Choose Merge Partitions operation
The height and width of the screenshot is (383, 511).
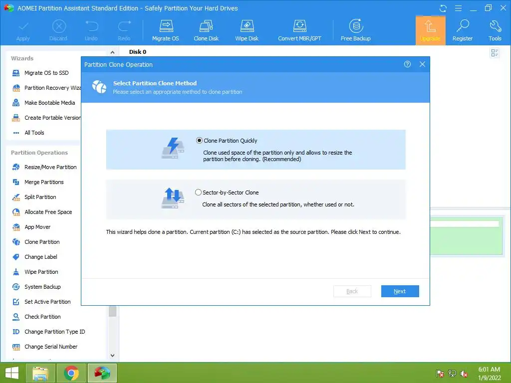coord(38,182)
